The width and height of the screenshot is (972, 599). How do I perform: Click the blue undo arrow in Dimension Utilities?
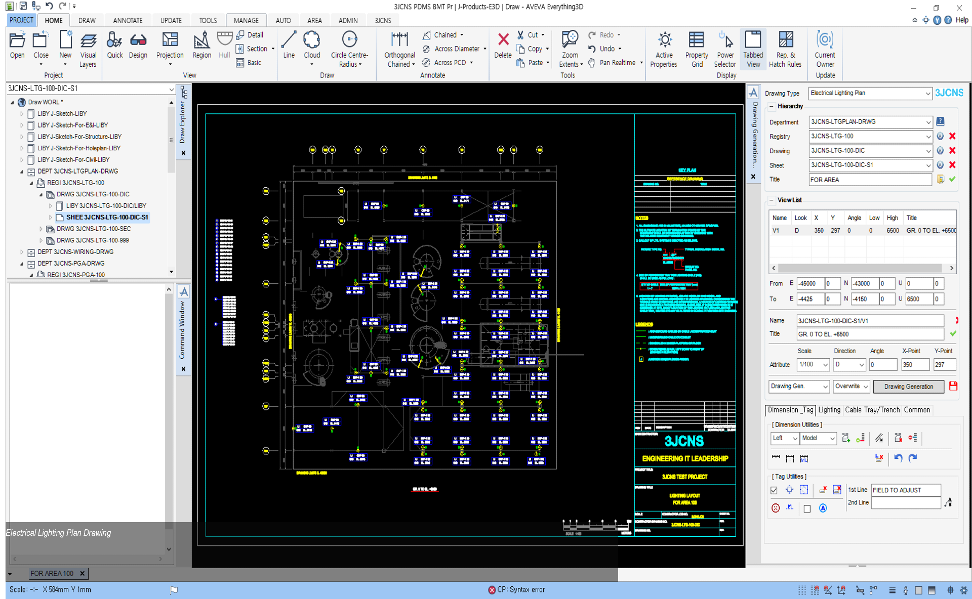click(x=898, y=458)
